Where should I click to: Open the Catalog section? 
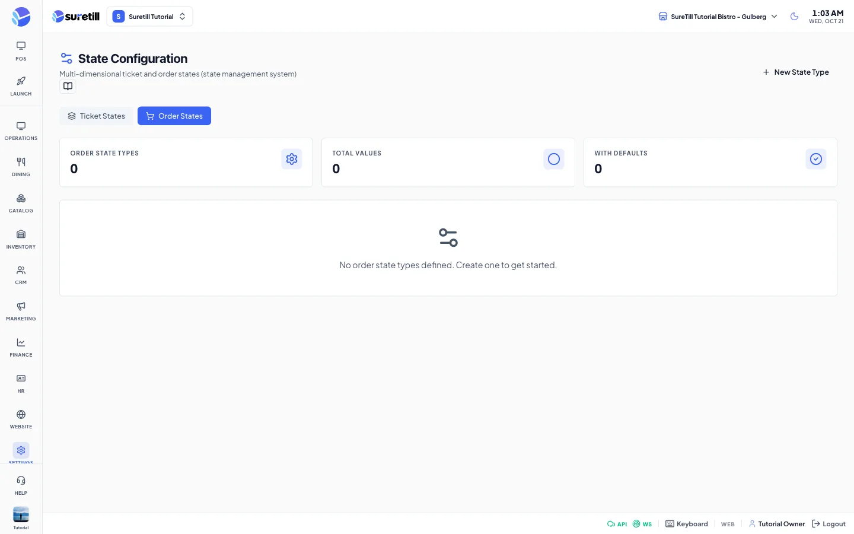[x=21, y=204]
